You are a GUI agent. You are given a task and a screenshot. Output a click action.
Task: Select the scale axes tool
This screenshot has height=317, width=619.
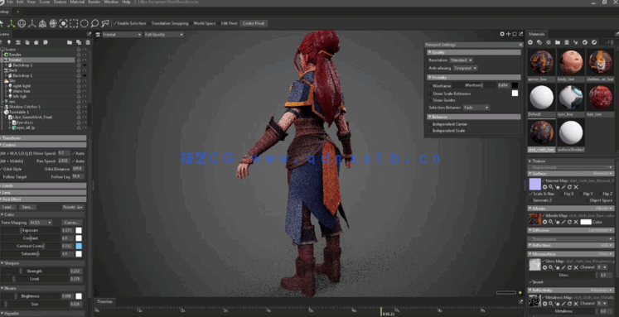tap(32, 23)
